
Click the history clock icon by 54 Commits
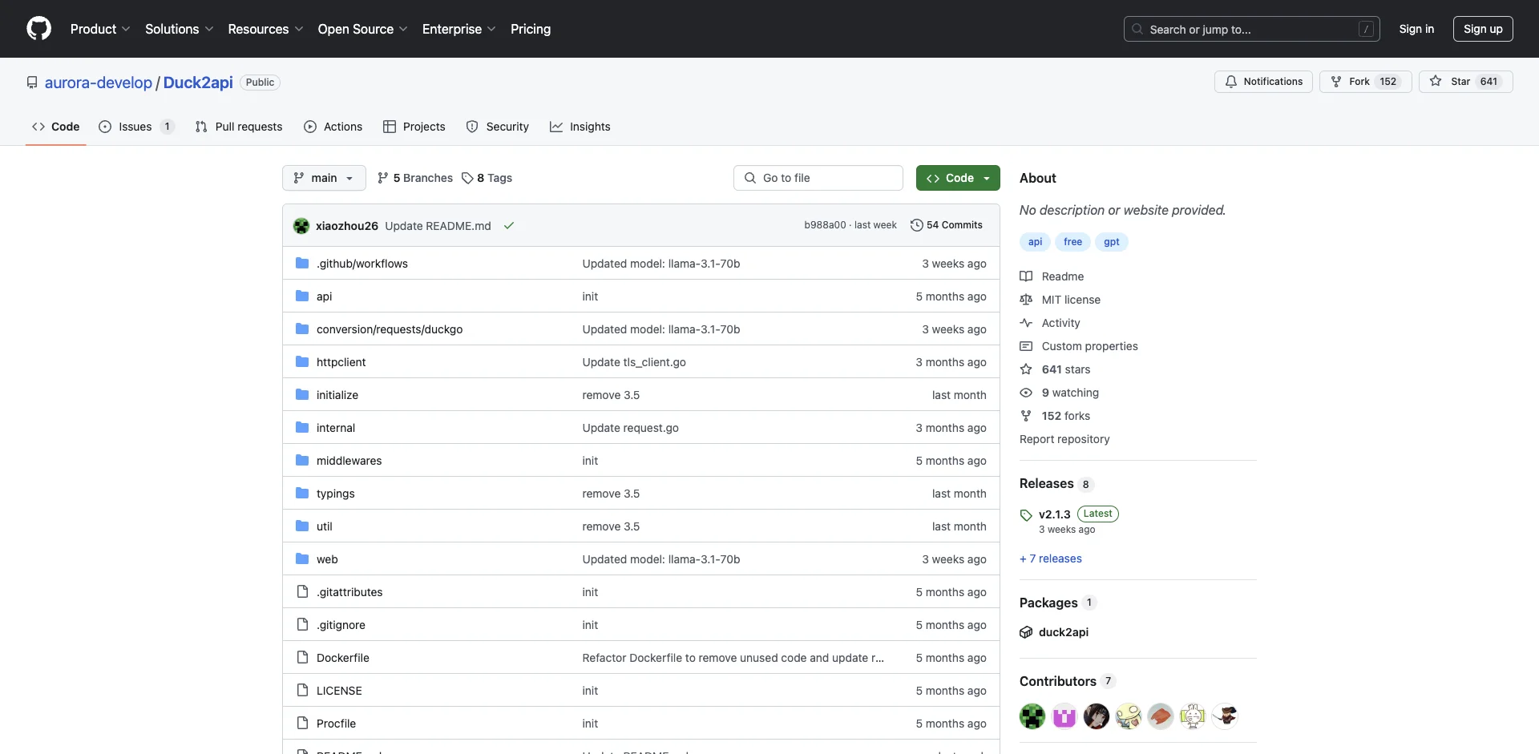pos(917,225)
